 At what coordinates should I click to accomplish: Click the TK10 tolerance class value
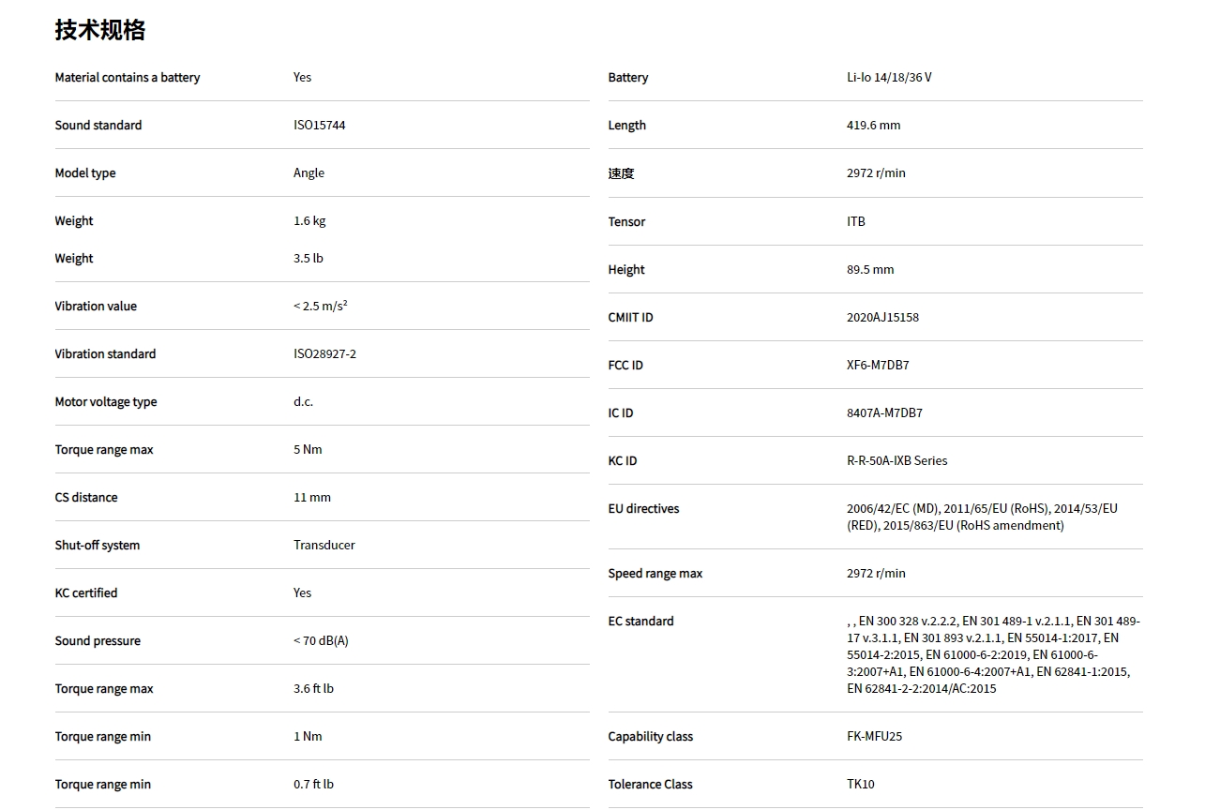[861, 784]
